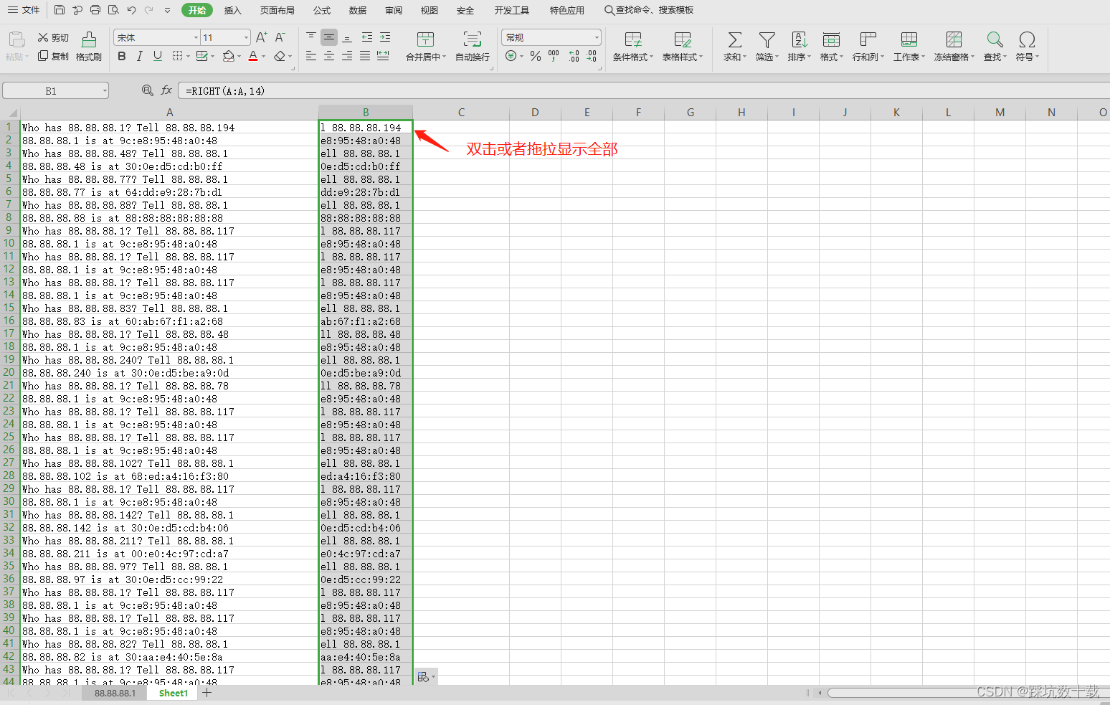This screenshot has width=1110, height=705.
Task: Add a new sheet with plus button
Action: tap(207, 693)
